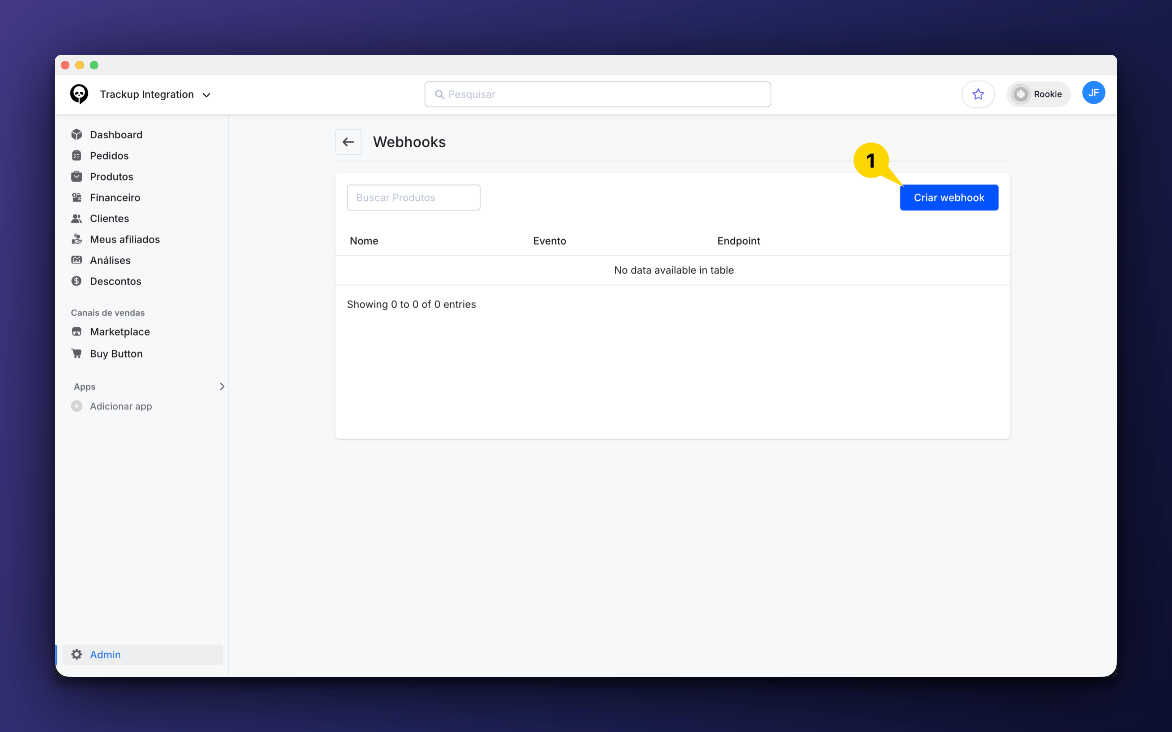1172x732 pixels.
Task: Click the Adicionar app plus icon
Action: click(x=77, y=406)
